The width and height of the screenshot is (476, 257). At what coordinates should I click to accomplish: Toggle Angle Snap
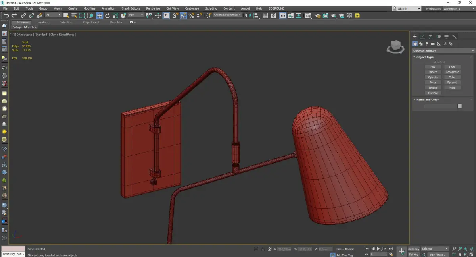[x=183, y=15]
